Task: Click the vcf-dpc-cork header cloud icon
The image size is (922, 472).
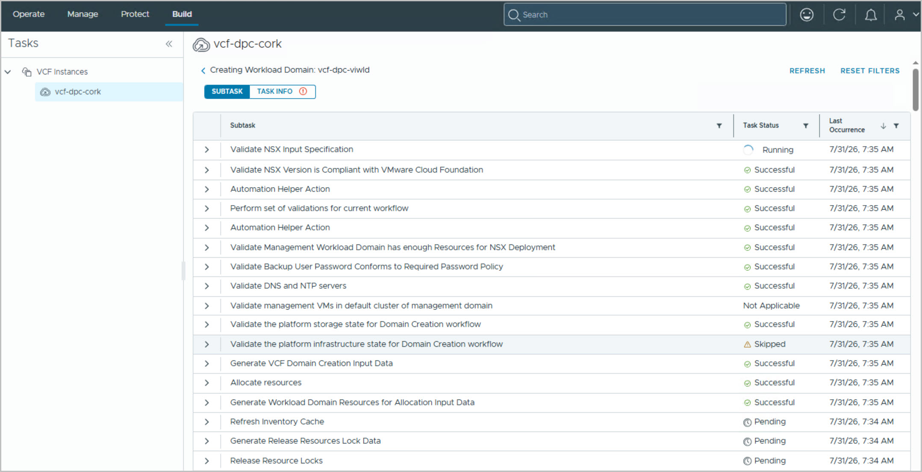Action: [201, 44]
